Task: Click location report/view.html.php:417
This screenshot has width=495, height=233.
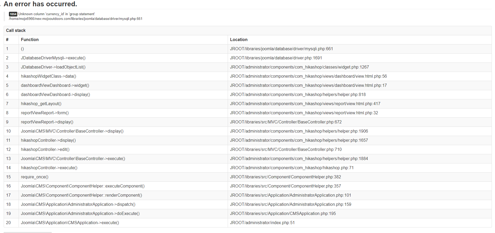Action: pyautogui.click(x=305, y=104)
